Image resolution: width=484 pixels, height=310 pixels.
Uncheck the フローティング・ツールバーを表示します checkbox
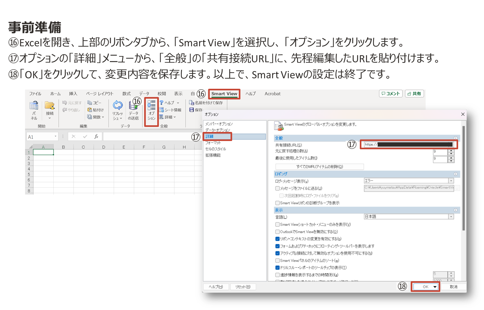click(277, 246)
